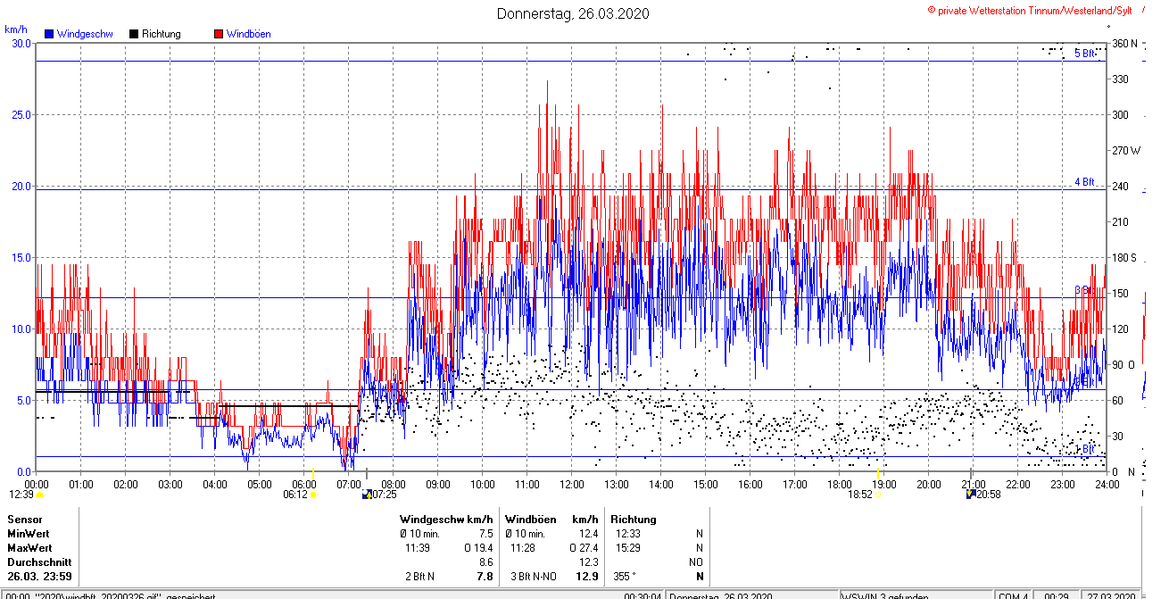Click the 330 direction axis label

pyautogui.click(x=1120, y=79)
